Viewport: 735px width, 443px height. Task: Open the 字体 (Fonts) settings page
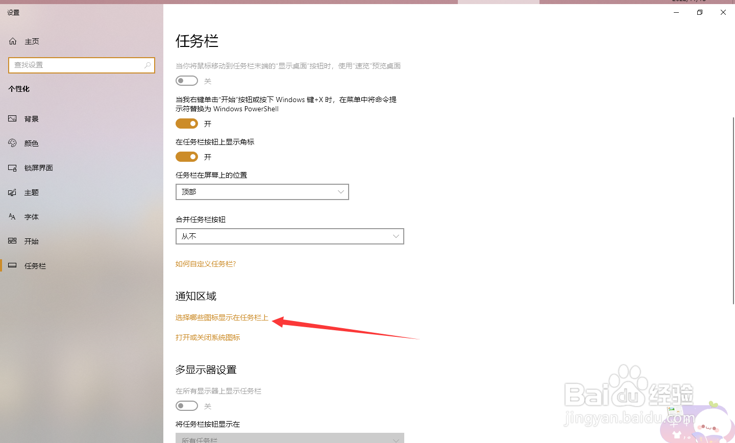(x=31, y=216)
